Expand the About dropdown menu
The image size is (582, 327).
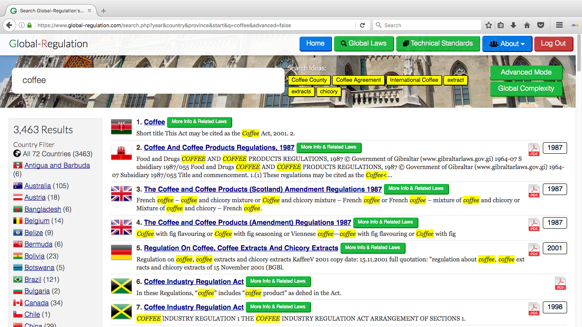click(x=507, y=43)
